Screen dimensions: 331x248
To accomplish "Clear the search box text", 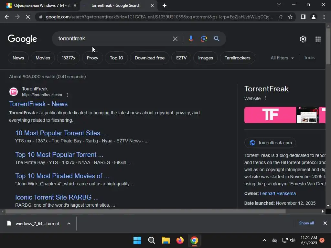I will 175,39.
